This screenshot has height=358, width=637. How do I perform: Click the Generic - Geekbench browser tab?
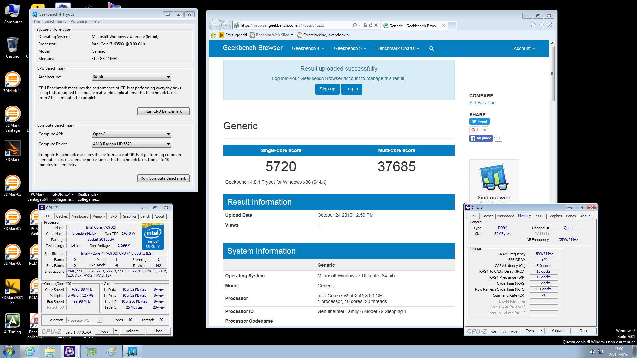[x=414, y=26]
